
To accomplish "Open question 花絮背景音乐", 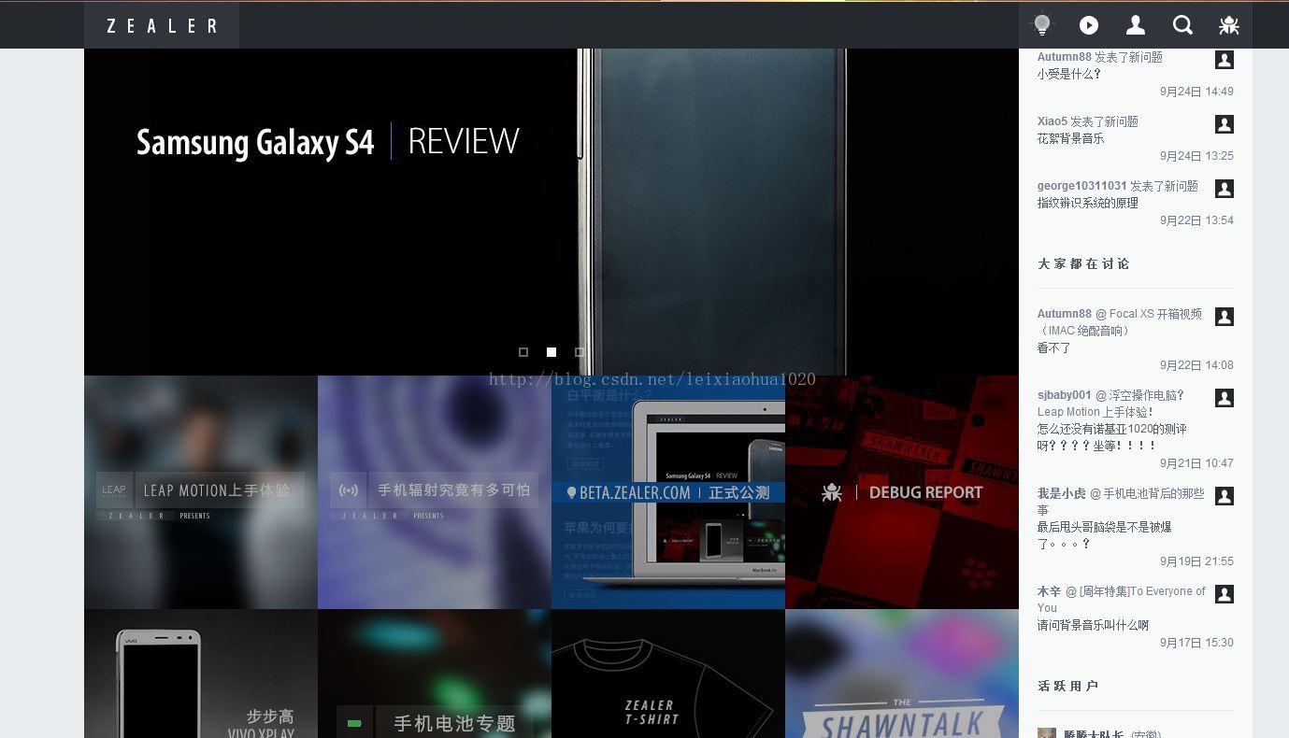I will click(1070, 138).
